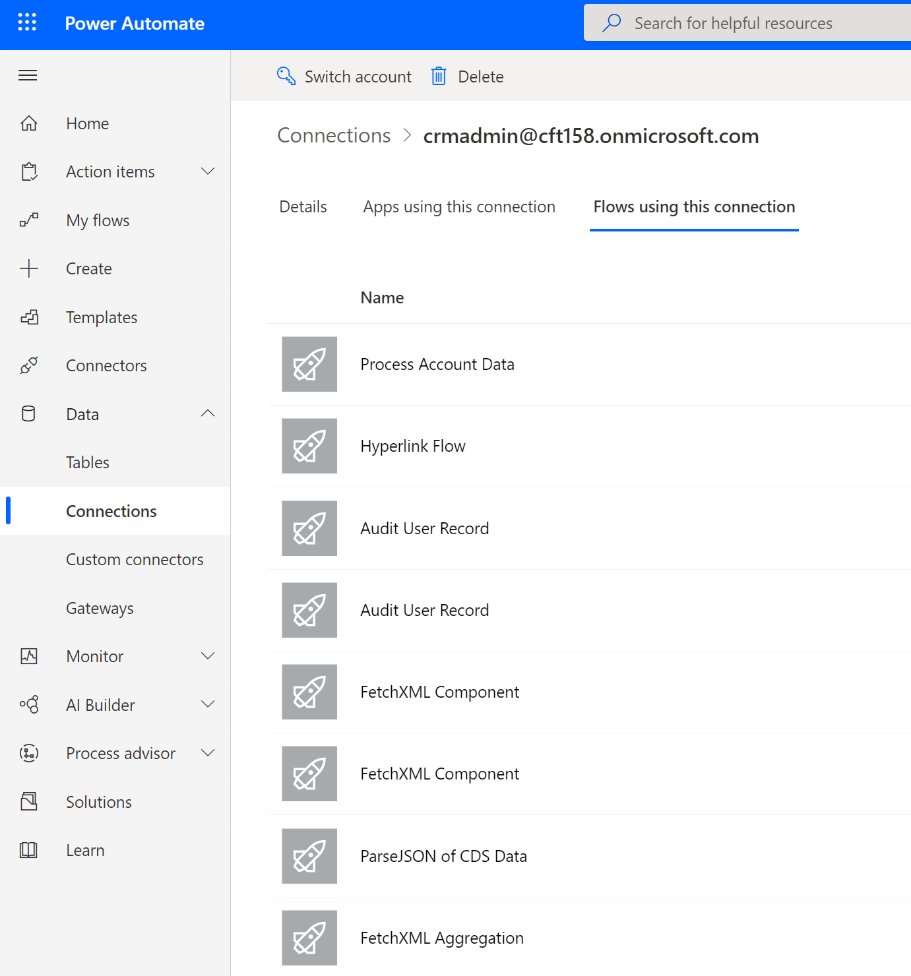Switch to the Details tab
The image size is (911, 976).
tap(303, 206)
